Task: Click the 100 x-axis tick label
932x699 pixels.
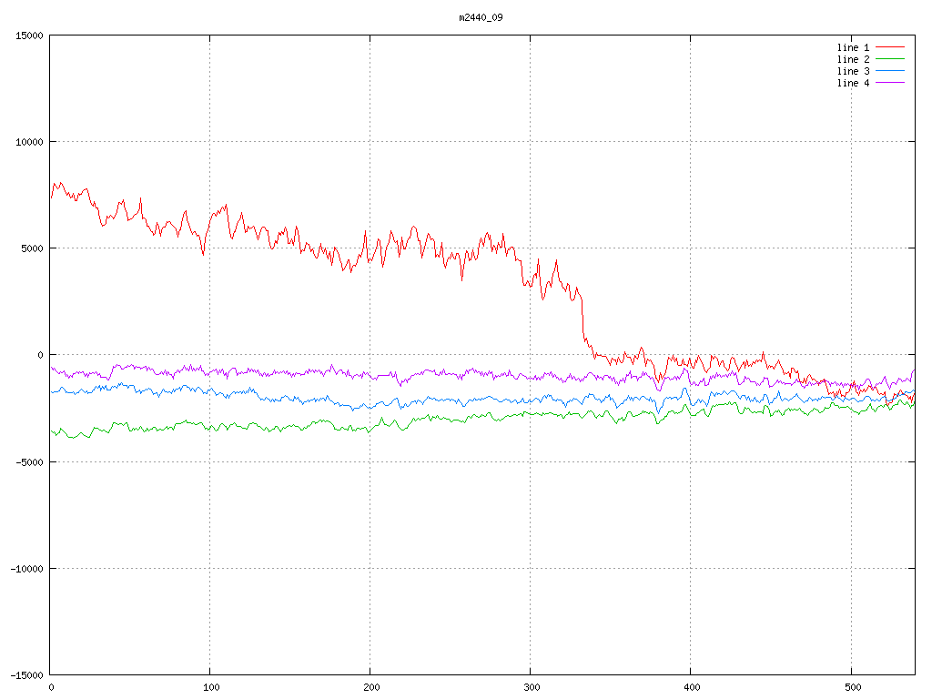Action: tap(210, 687)
